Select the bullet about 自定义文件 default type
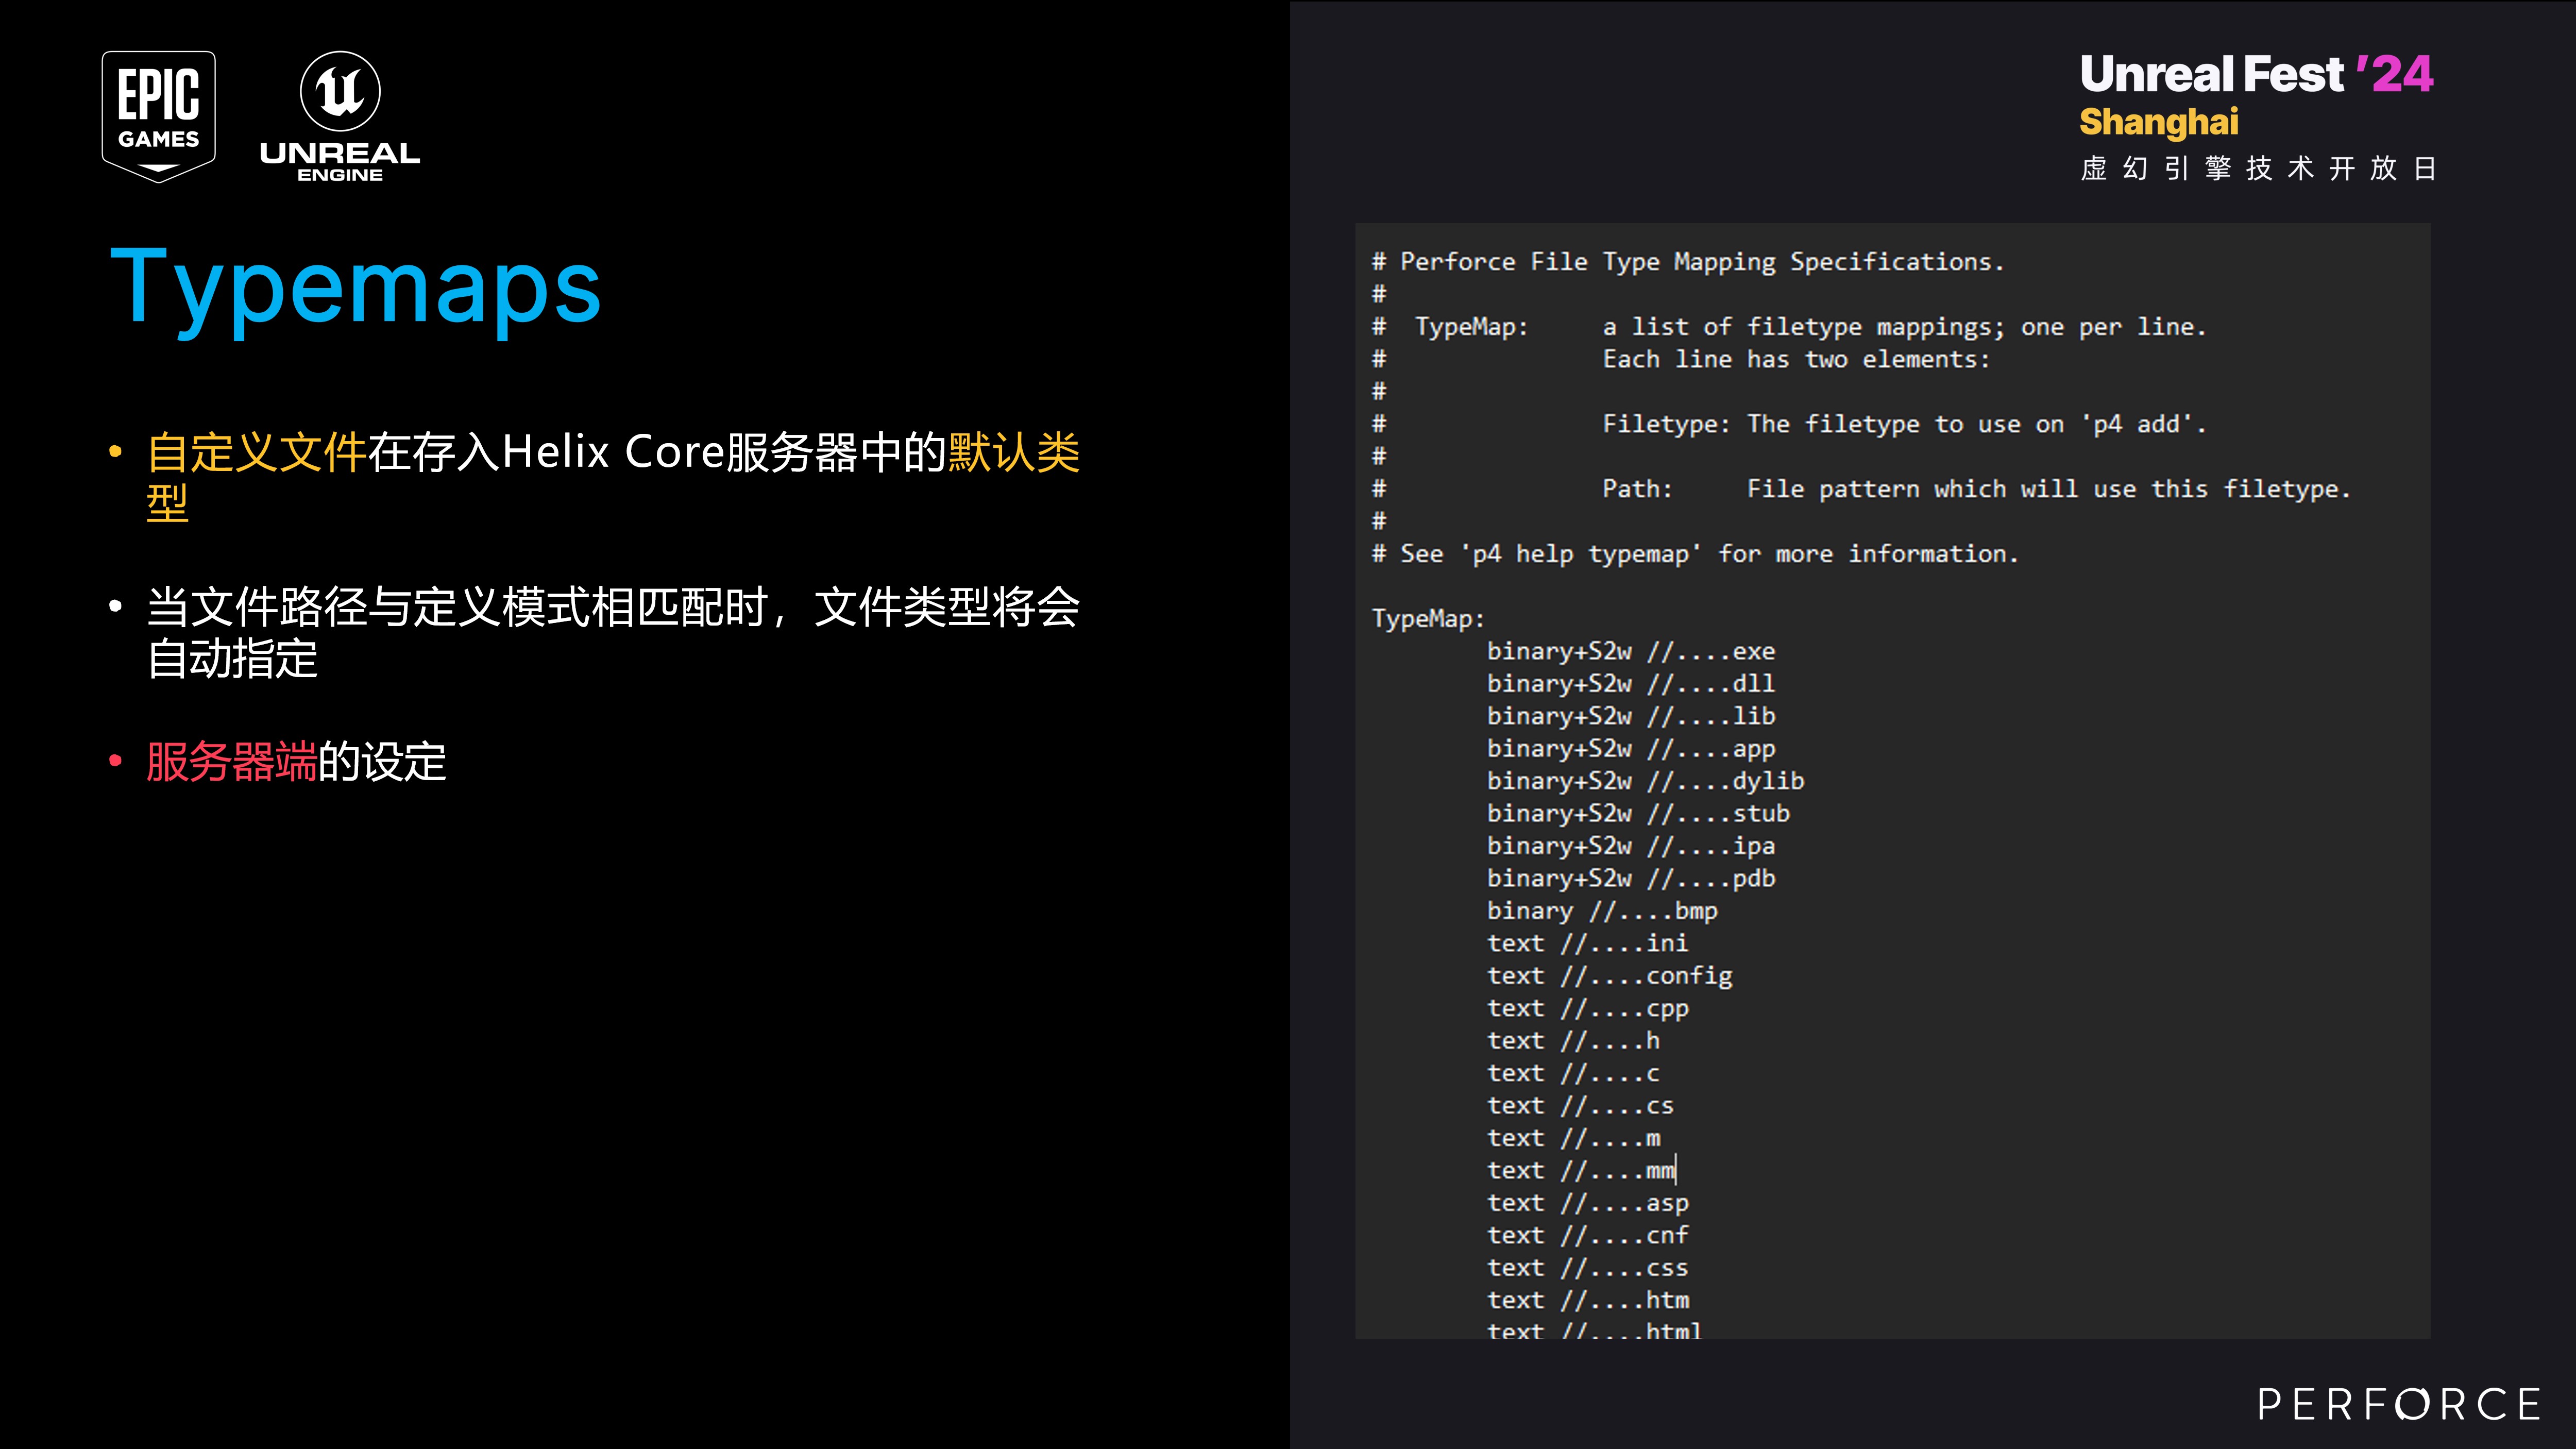The image size is (2576, 1449). tap(613, 477)
